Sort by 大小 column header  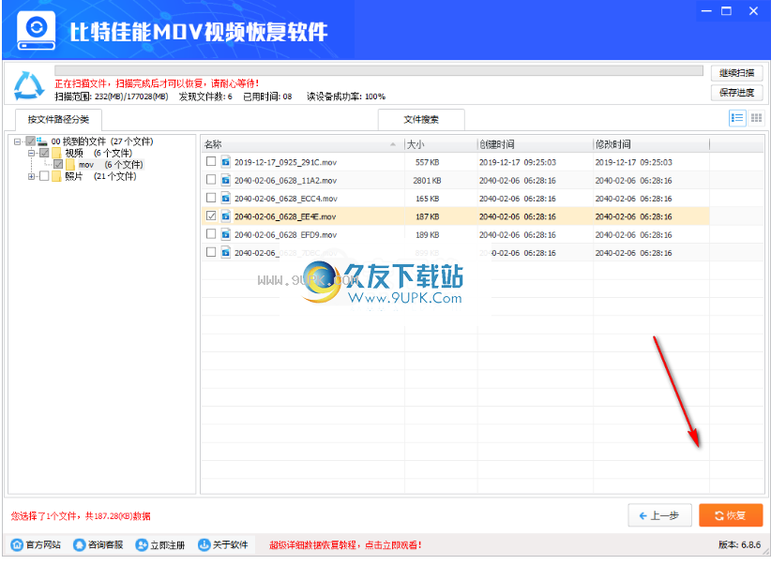pos(441,144)
